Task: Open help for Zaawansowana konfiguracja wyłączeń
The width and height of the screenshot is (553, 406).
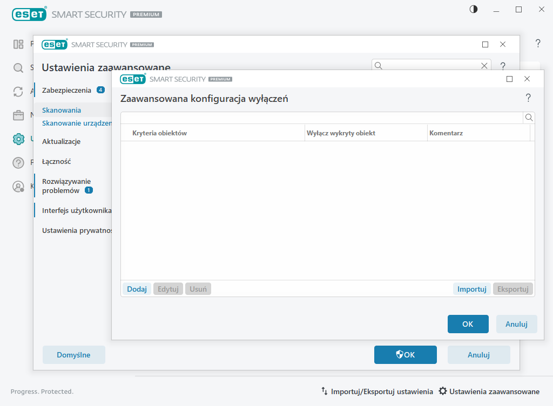Action: click(528, 98)
